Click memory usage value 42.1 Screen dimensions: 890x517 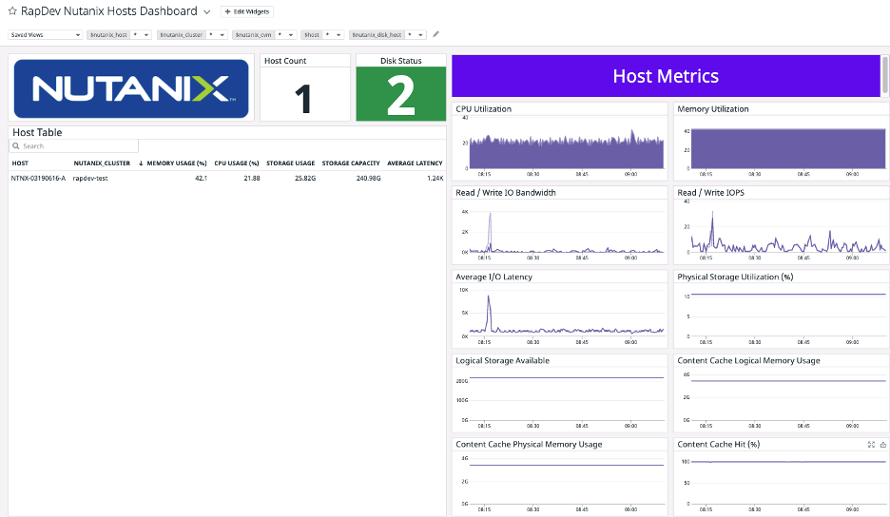pyautogui.click(x=201, y=179)
